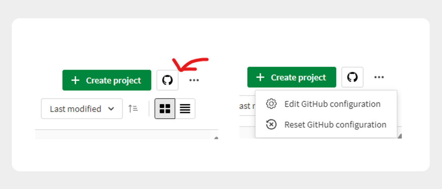Open the Last modified sort dropdown

pos(82,109)
